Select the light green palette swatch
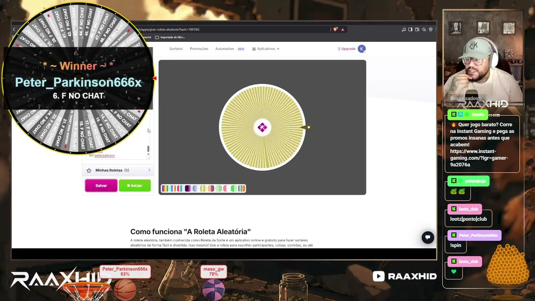 pos(219,189)
